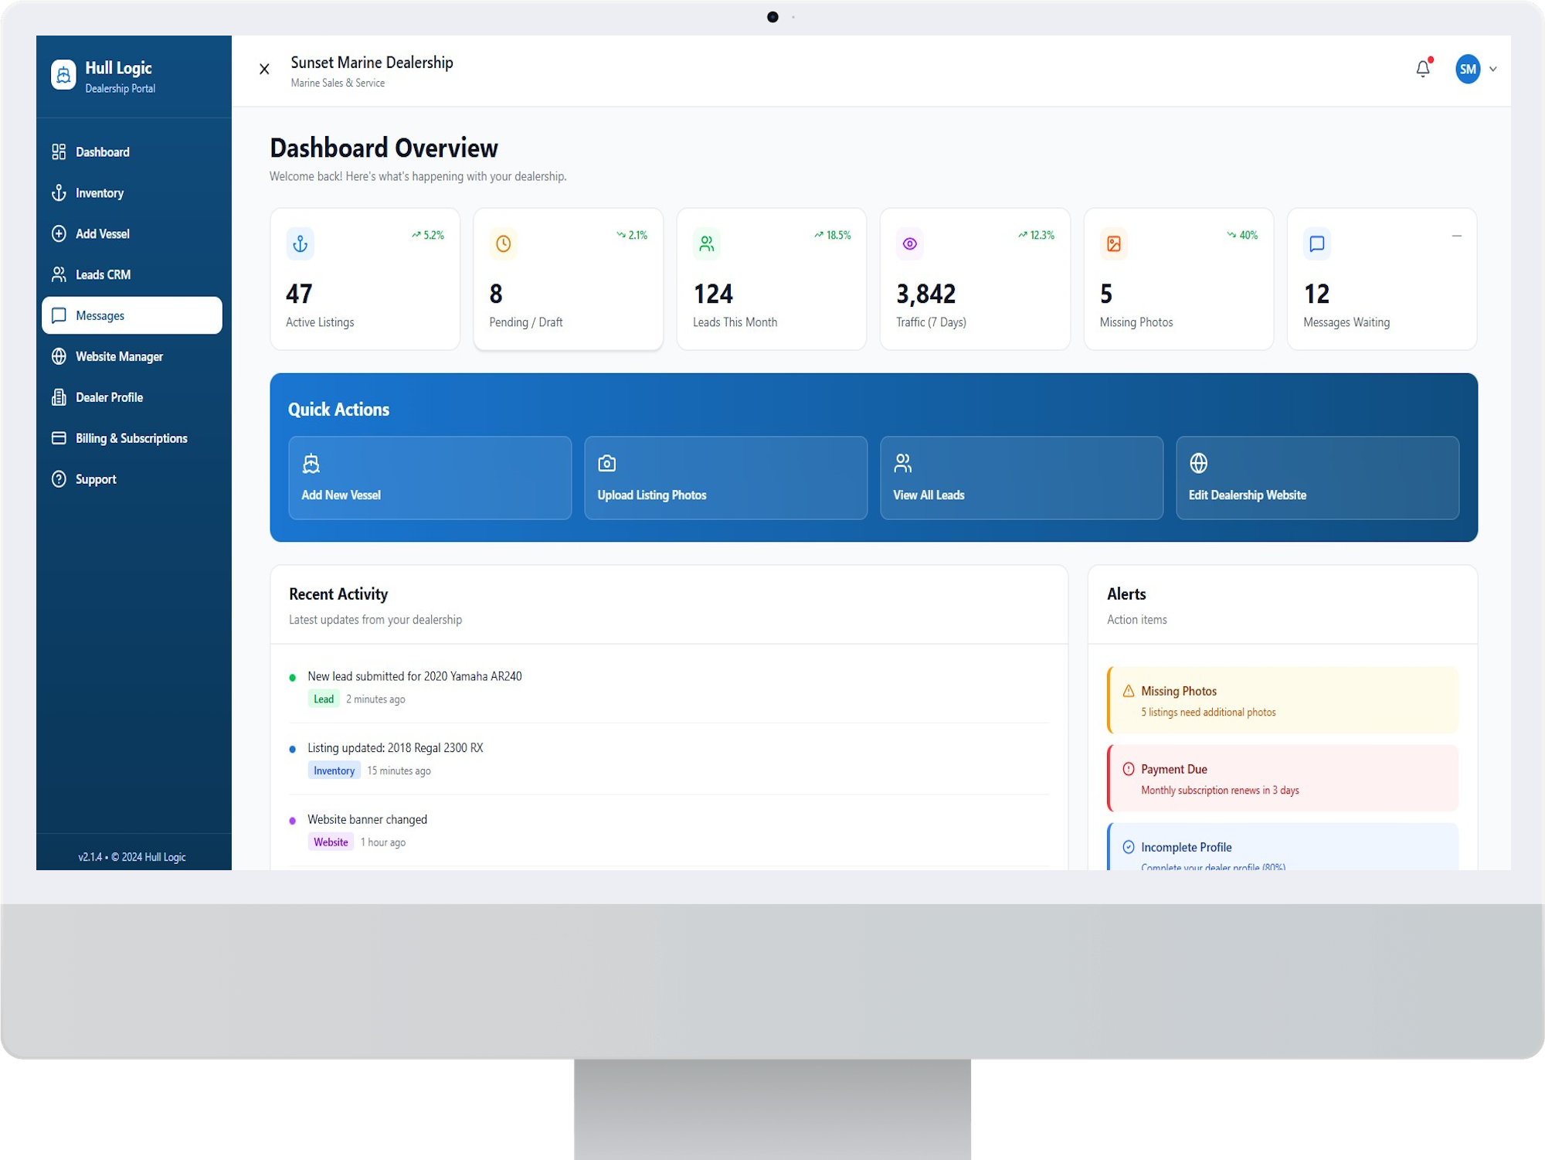Click the clock icon on Pending / Draft card
This screenshot has width=1545, height=1160.
click(503, 244)
